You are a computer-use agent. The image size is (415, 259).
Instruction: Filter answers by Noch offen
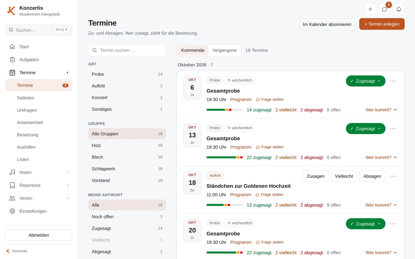[127, 217]
